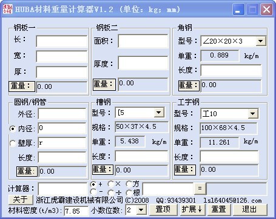Choose the − subtraction radio option
Viewport: 276px width, 219px height.
93,191
